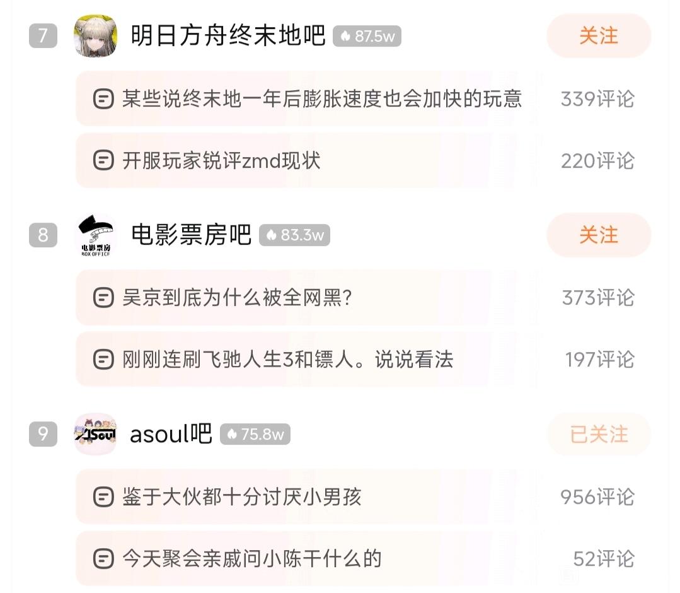Viewport: 680px width, 593px height.
Task: Tap the 87.5w heat badge
Action: 367,37
